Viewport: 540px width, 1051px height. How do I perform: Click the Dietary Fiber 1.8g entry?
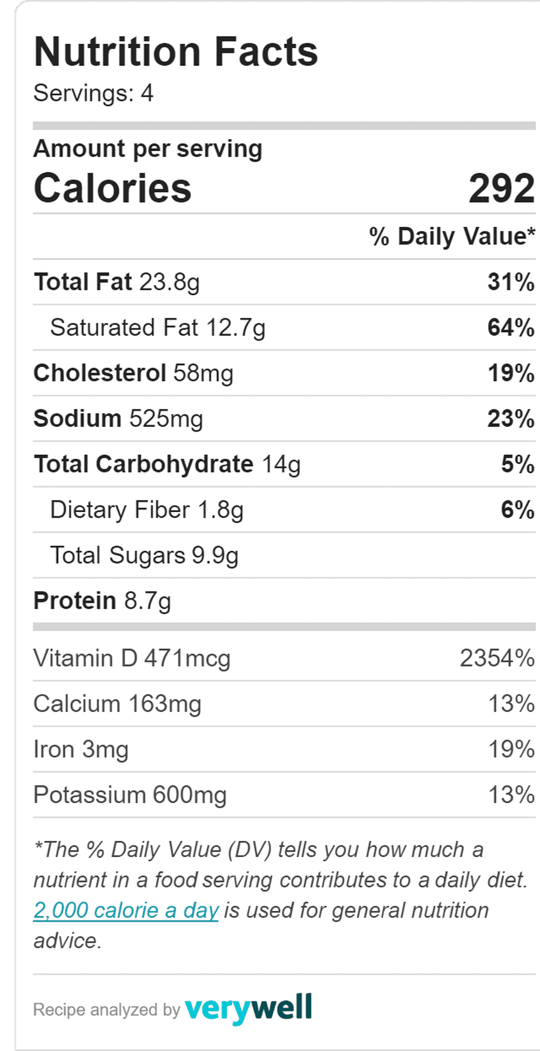pyautogui.click(x=147, y=510)
